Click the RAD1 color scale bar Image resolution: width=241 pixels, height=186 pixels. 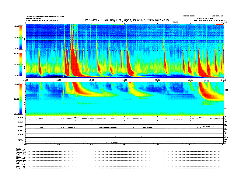coord(21,65)
